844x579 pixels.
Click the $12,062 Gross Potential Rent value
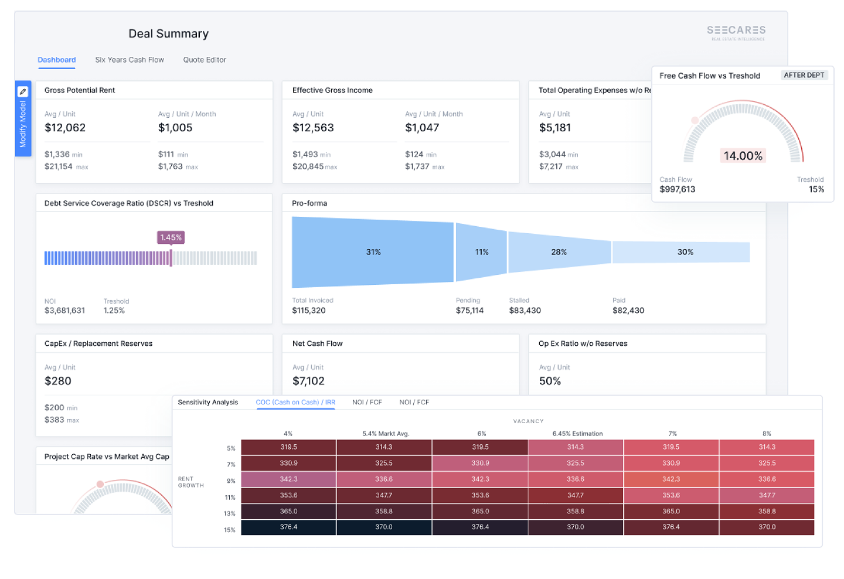coord(65,128)
